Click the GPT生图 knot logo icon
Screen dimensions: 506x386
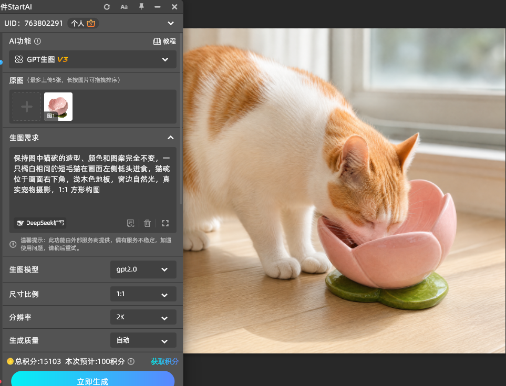pyautogui.click(x=19, y=59)
